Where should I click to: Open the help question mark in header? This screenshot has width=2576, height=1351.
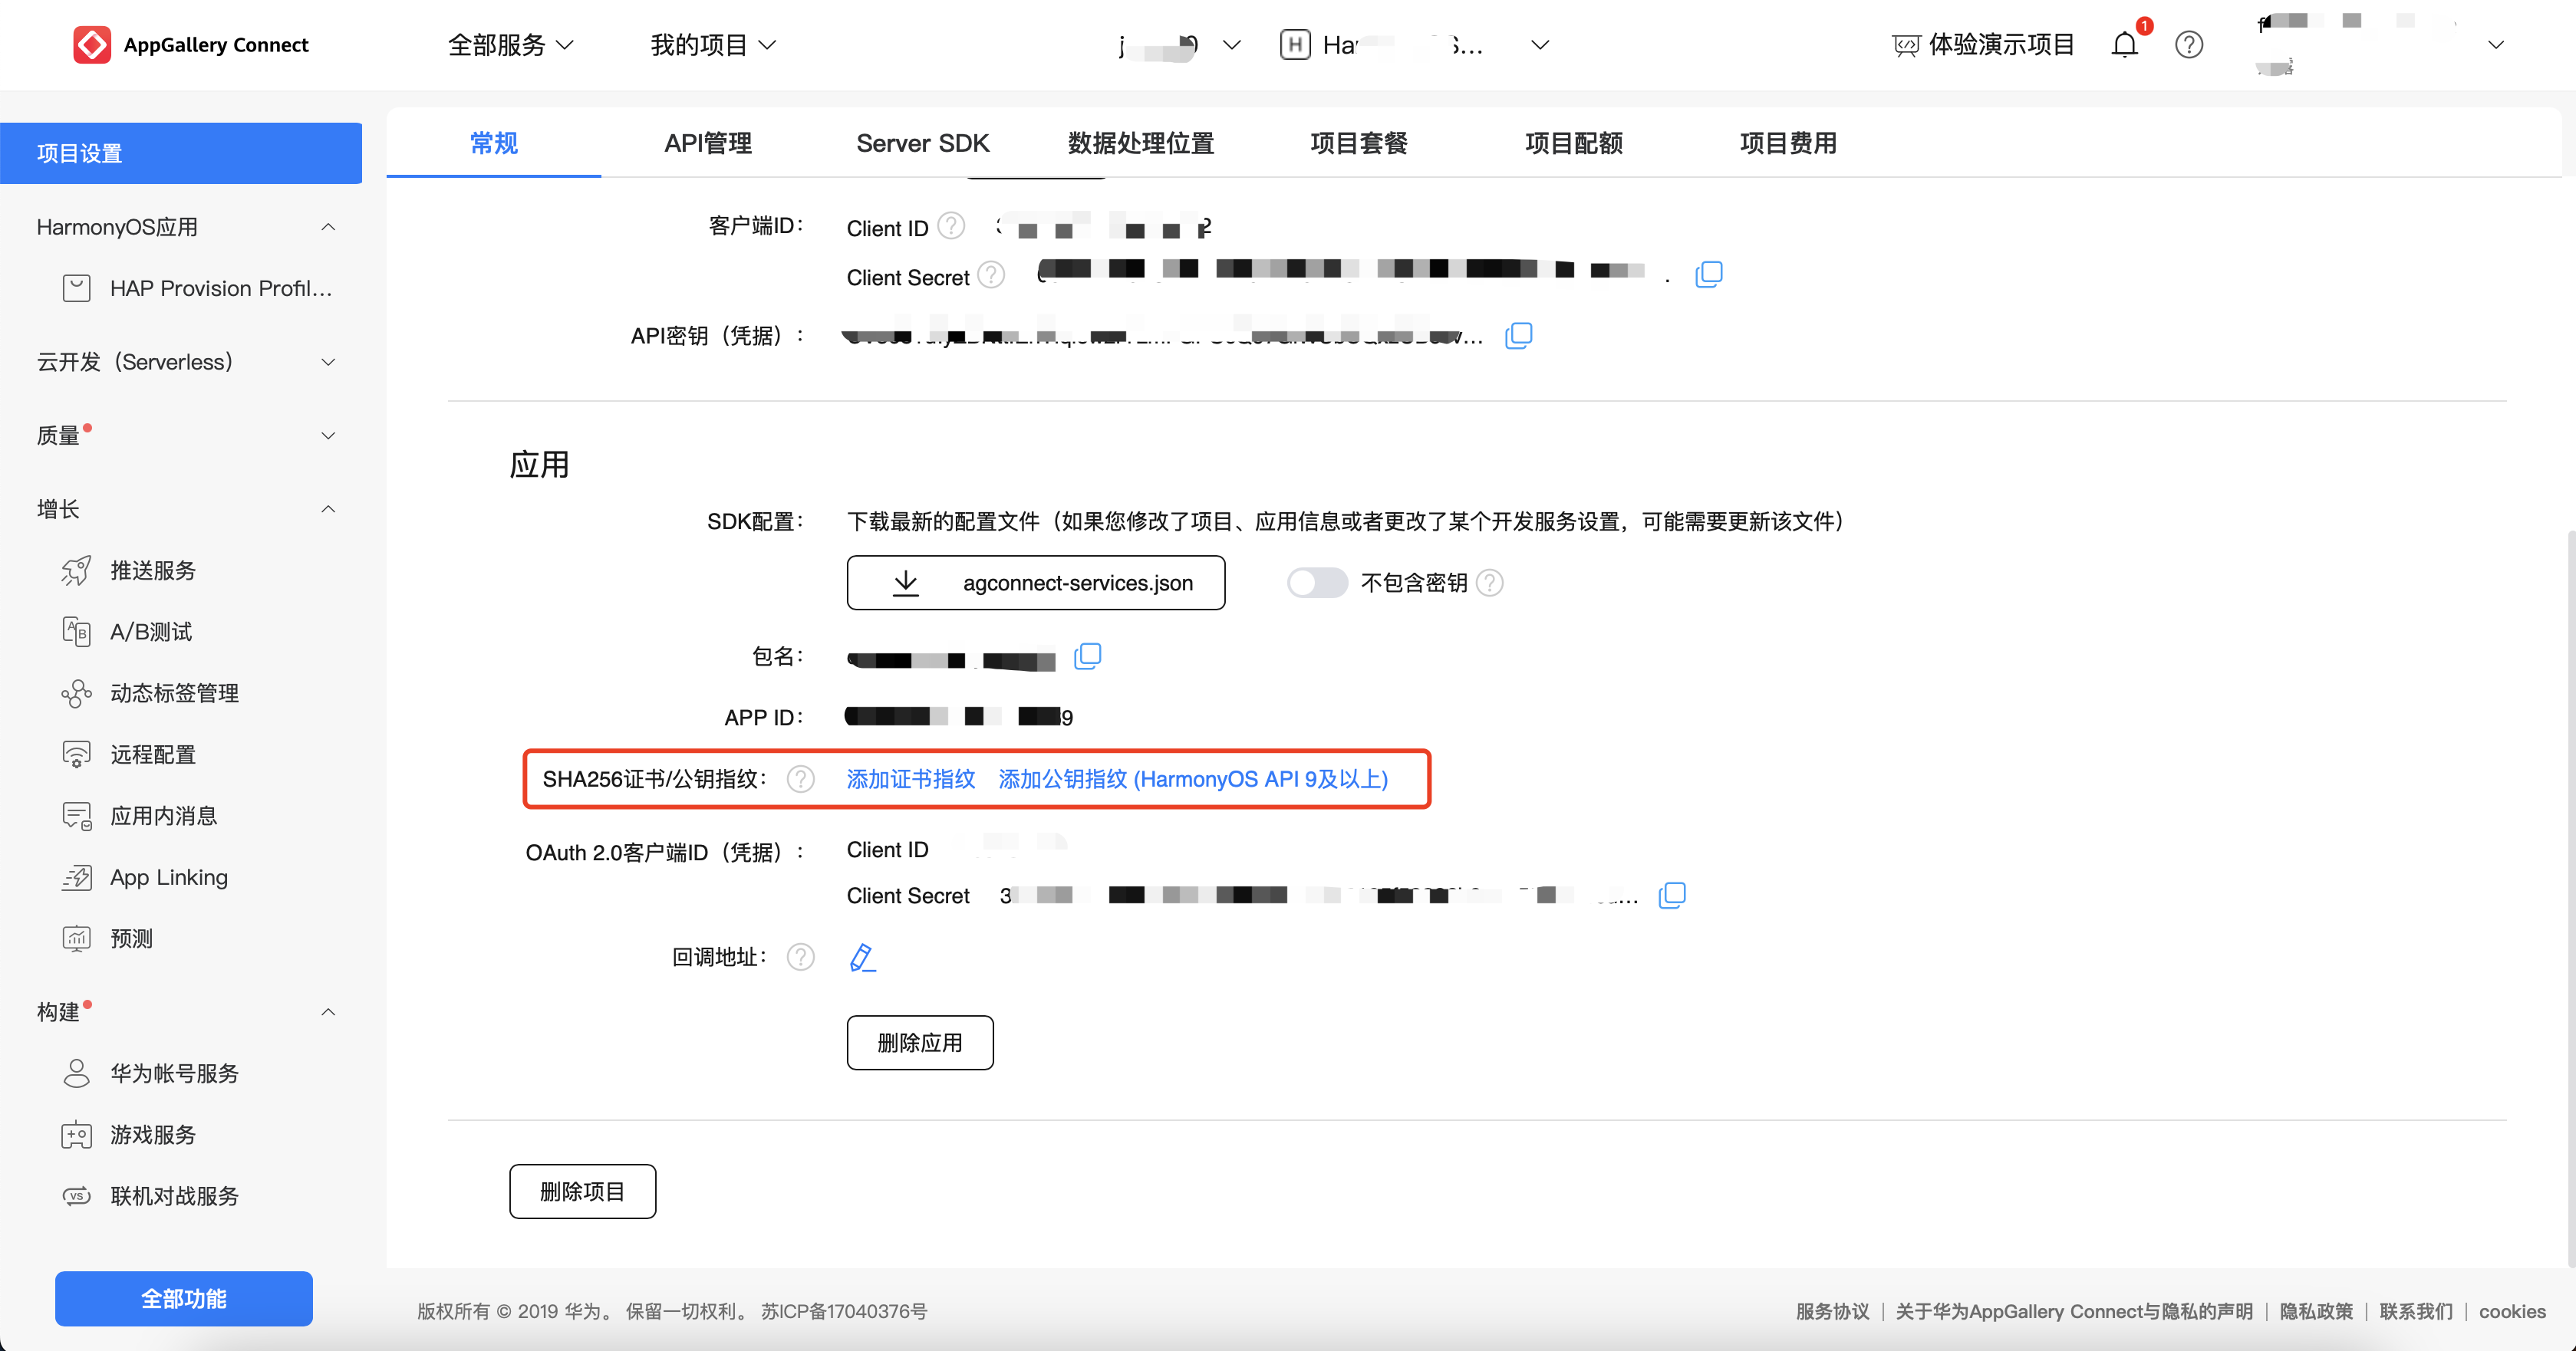pos(2189,45)
